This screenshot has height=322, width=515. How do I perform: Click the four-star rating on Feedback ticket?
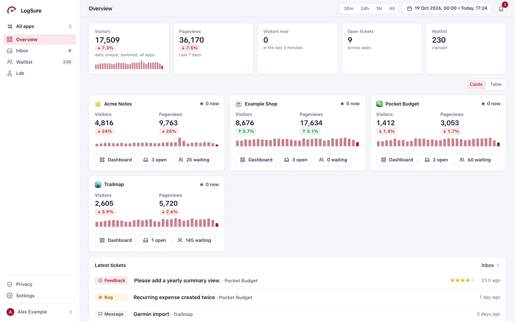point(462,280)
